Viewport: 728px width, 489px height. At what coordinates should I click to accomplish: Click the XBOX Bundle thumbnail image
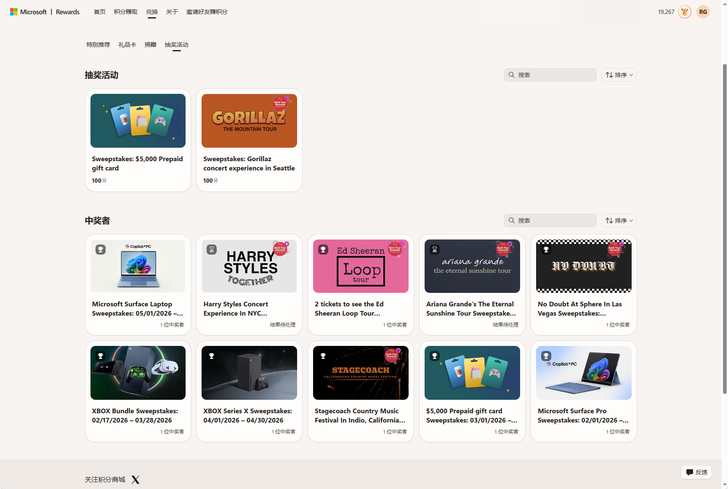(x=138, y=373)
